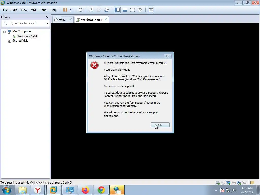Screen dimensions: 260x195
Task: Select My Computer in the library tree
Action: 22,31
